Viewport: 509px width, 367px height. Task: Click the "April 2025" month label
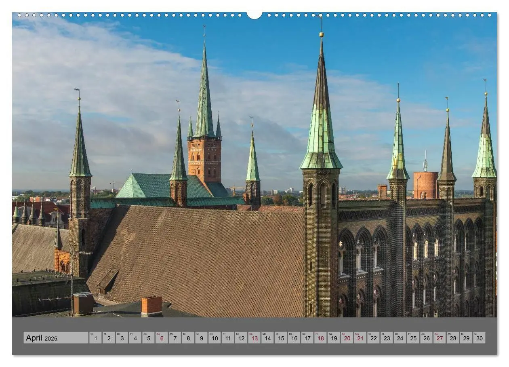coord(56,338)
